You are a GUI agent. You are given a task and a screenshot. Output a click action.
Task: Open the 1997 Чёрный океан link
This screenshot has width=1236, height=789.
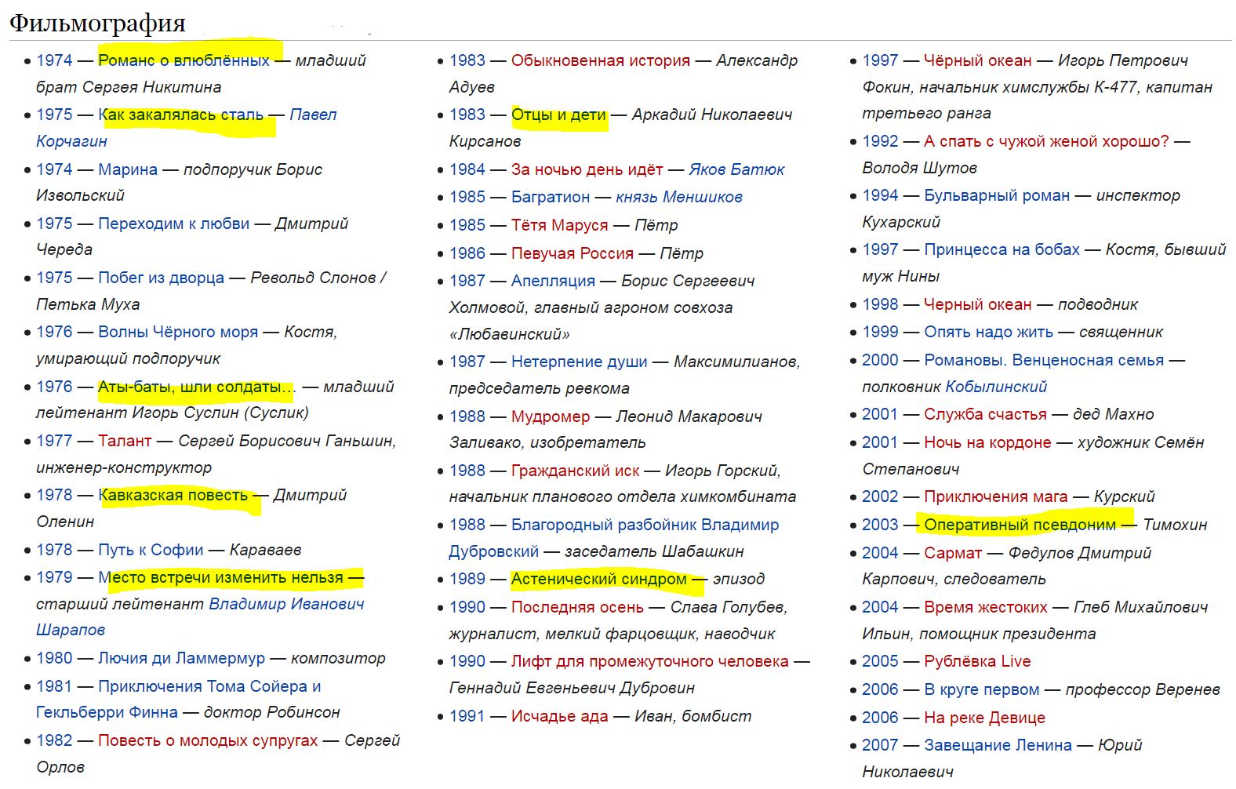pyautogui.click(x=978, y=60)
